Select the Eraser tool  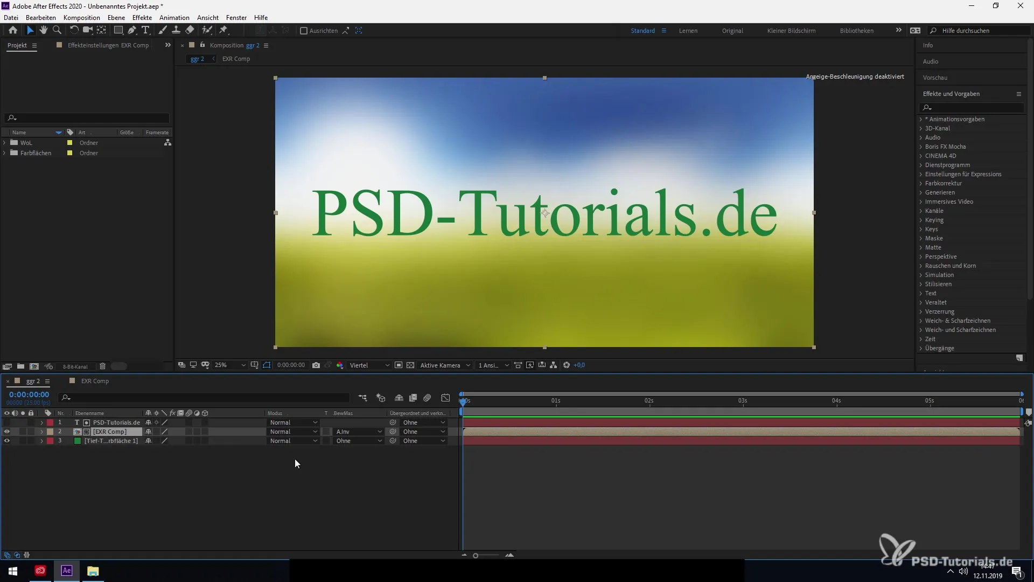click(x=190, y=30)
